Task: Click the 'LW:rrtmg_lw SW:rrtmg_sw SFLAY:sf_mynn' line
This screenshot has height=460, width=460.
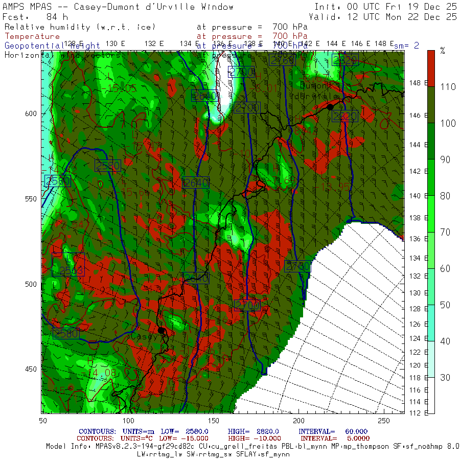Action: (x=213, y=454)
